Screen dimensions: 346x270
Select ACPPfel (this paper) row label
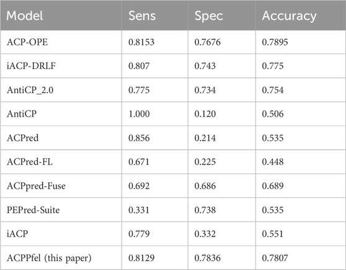[49, 258]
